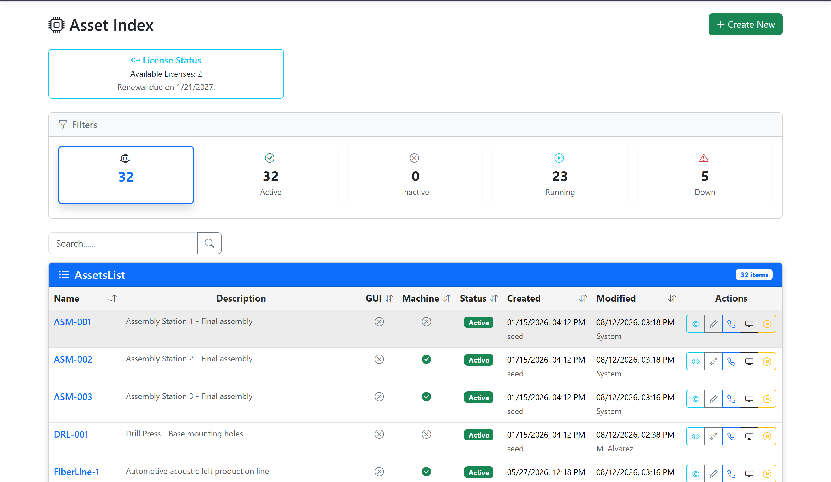Click the monitor icon for DRL-001
The height and width of the screenshot is (482, 831).
[x=749, y=436]
